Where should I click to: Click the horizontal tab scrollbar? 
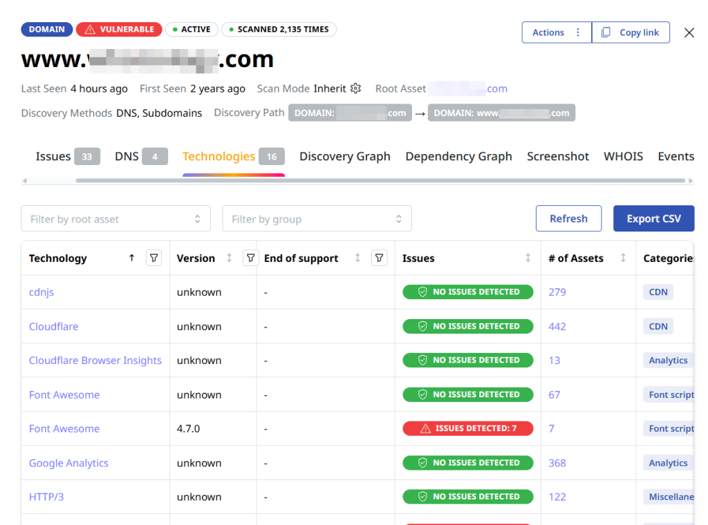[380, 180]
